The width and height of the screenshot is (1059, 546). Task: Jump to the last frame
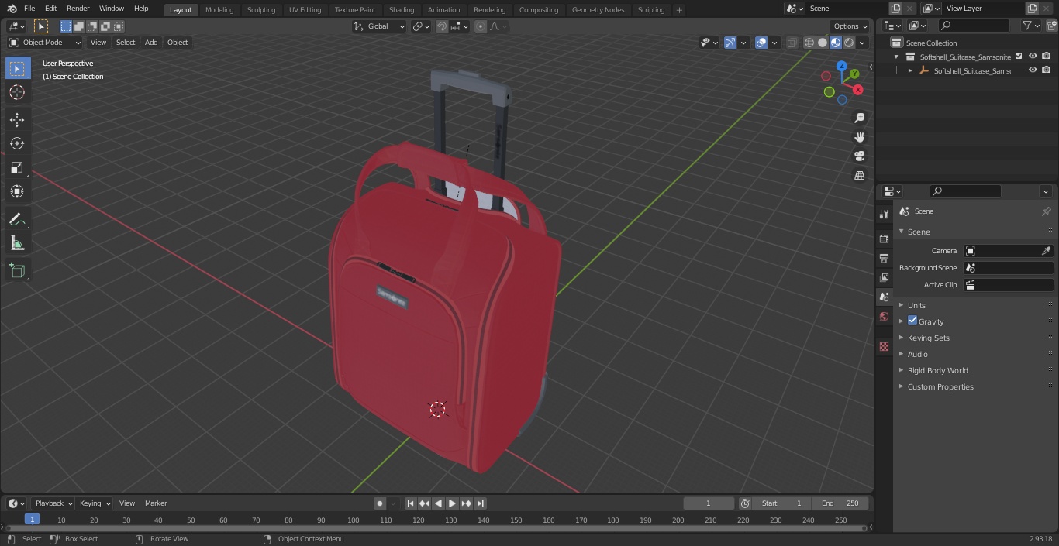(x=481, y=503)
